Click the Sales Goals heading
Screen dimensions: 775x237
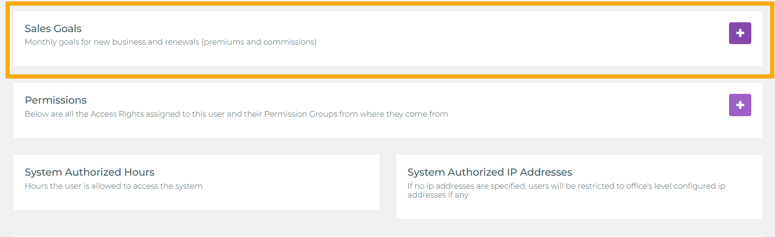(x=53, y=29)
